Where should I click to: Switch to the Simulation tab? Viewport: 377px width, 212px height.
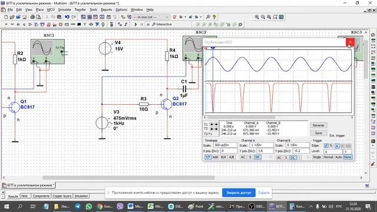click(81, 196)
